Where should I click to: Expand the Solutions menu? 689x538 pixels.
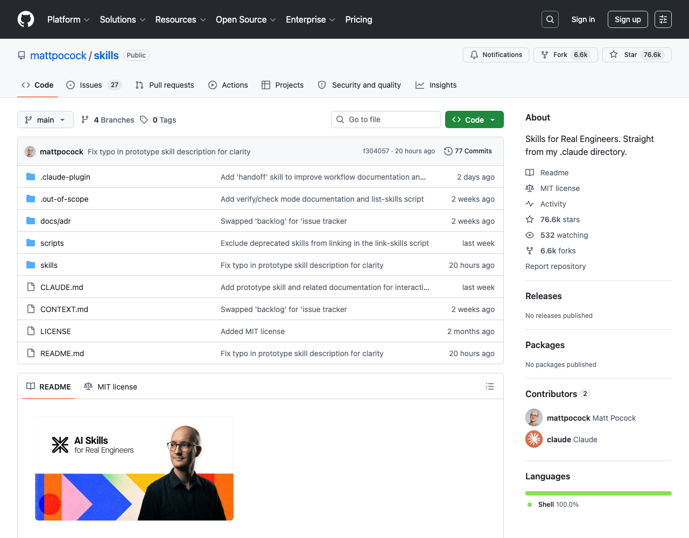pyautogui.click(x=123, y=19)
